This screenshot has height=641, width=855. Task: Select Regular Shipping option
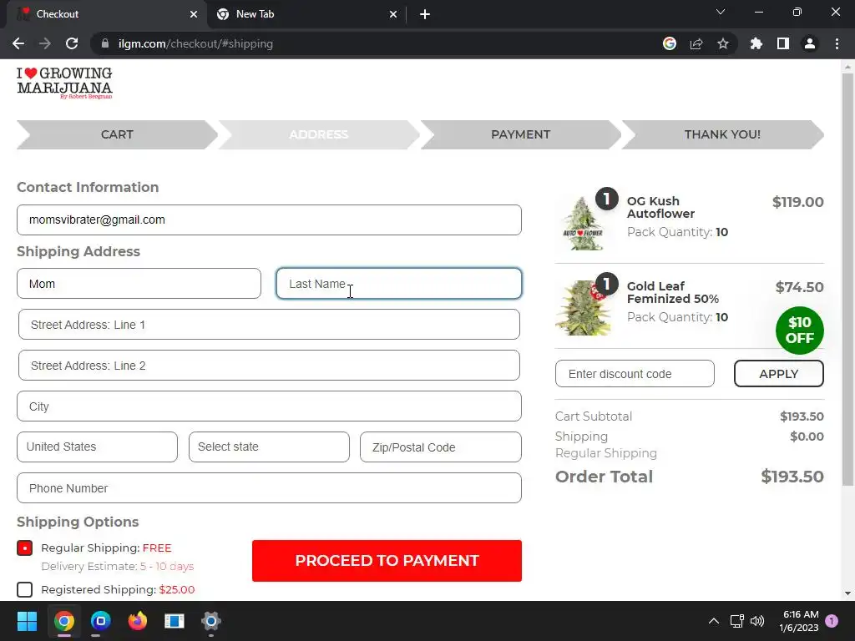pos(24,548)
